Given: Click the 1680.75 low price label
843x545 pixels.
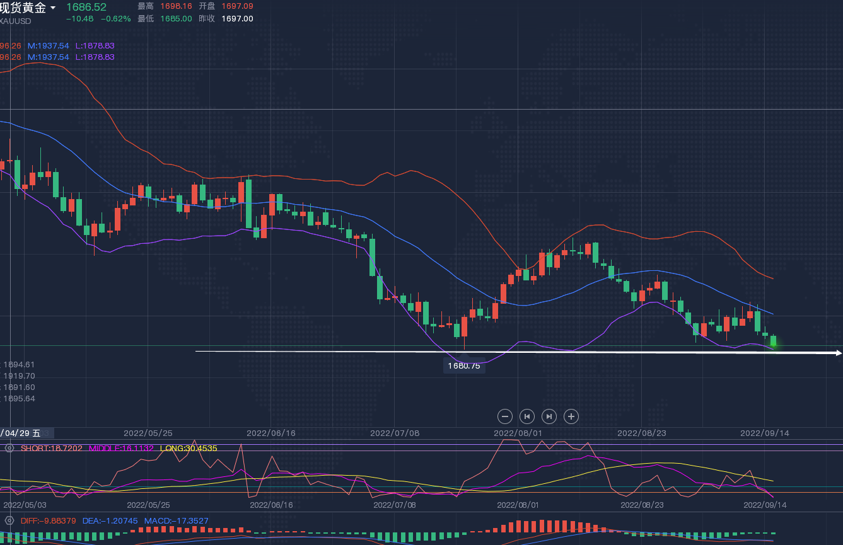Looking at the screenshot, I should pos(464,365).
